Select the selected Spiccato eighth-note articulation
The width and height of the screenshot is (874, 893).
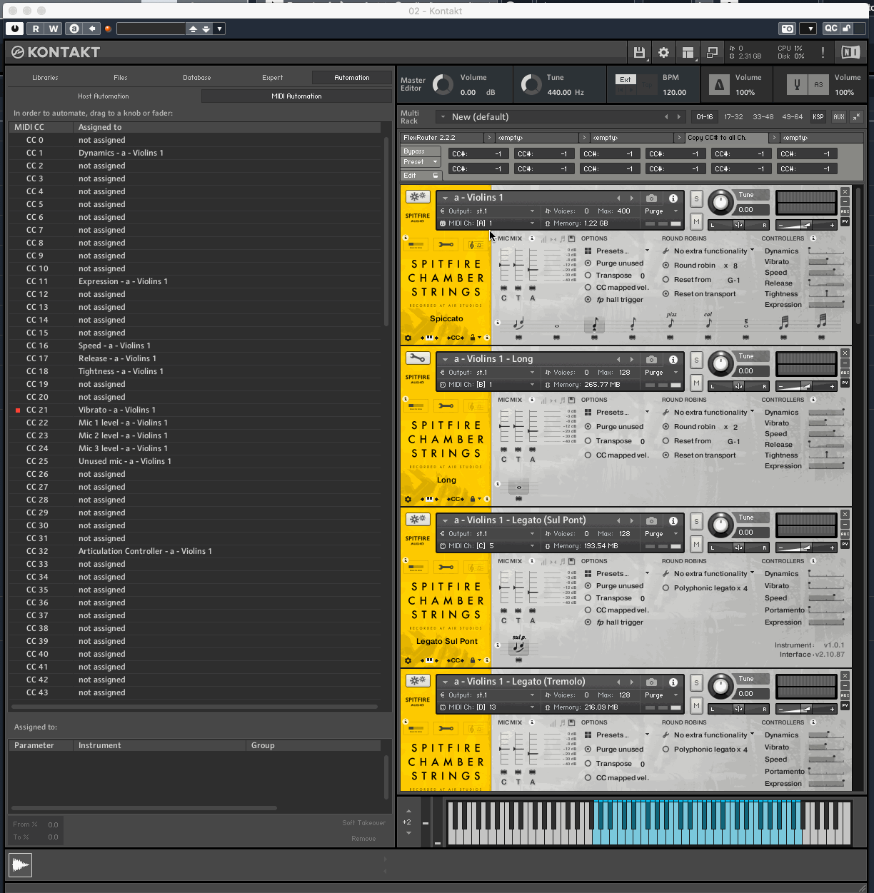594,324
